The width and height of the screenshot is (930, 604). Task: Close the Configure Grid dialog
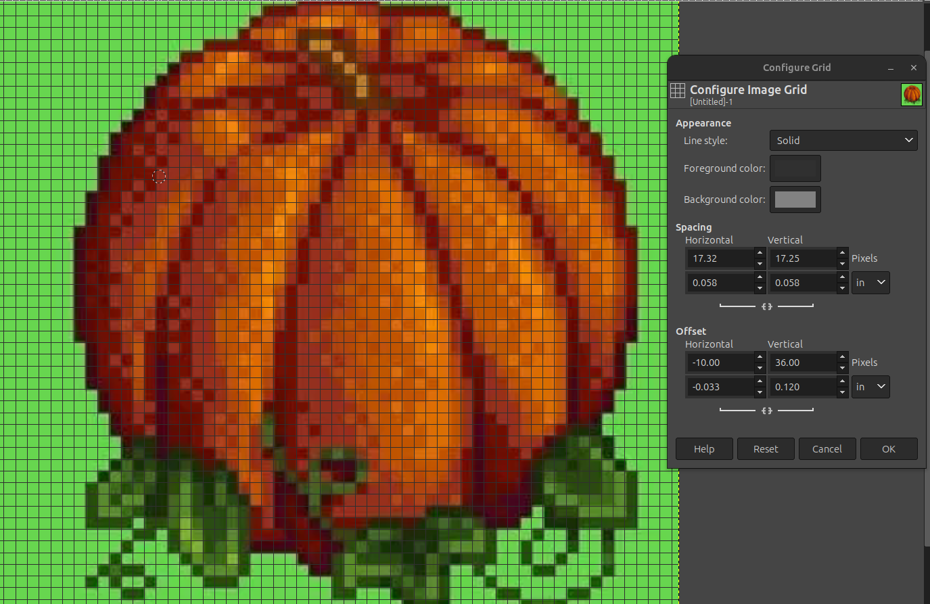(x=914, y=68)
